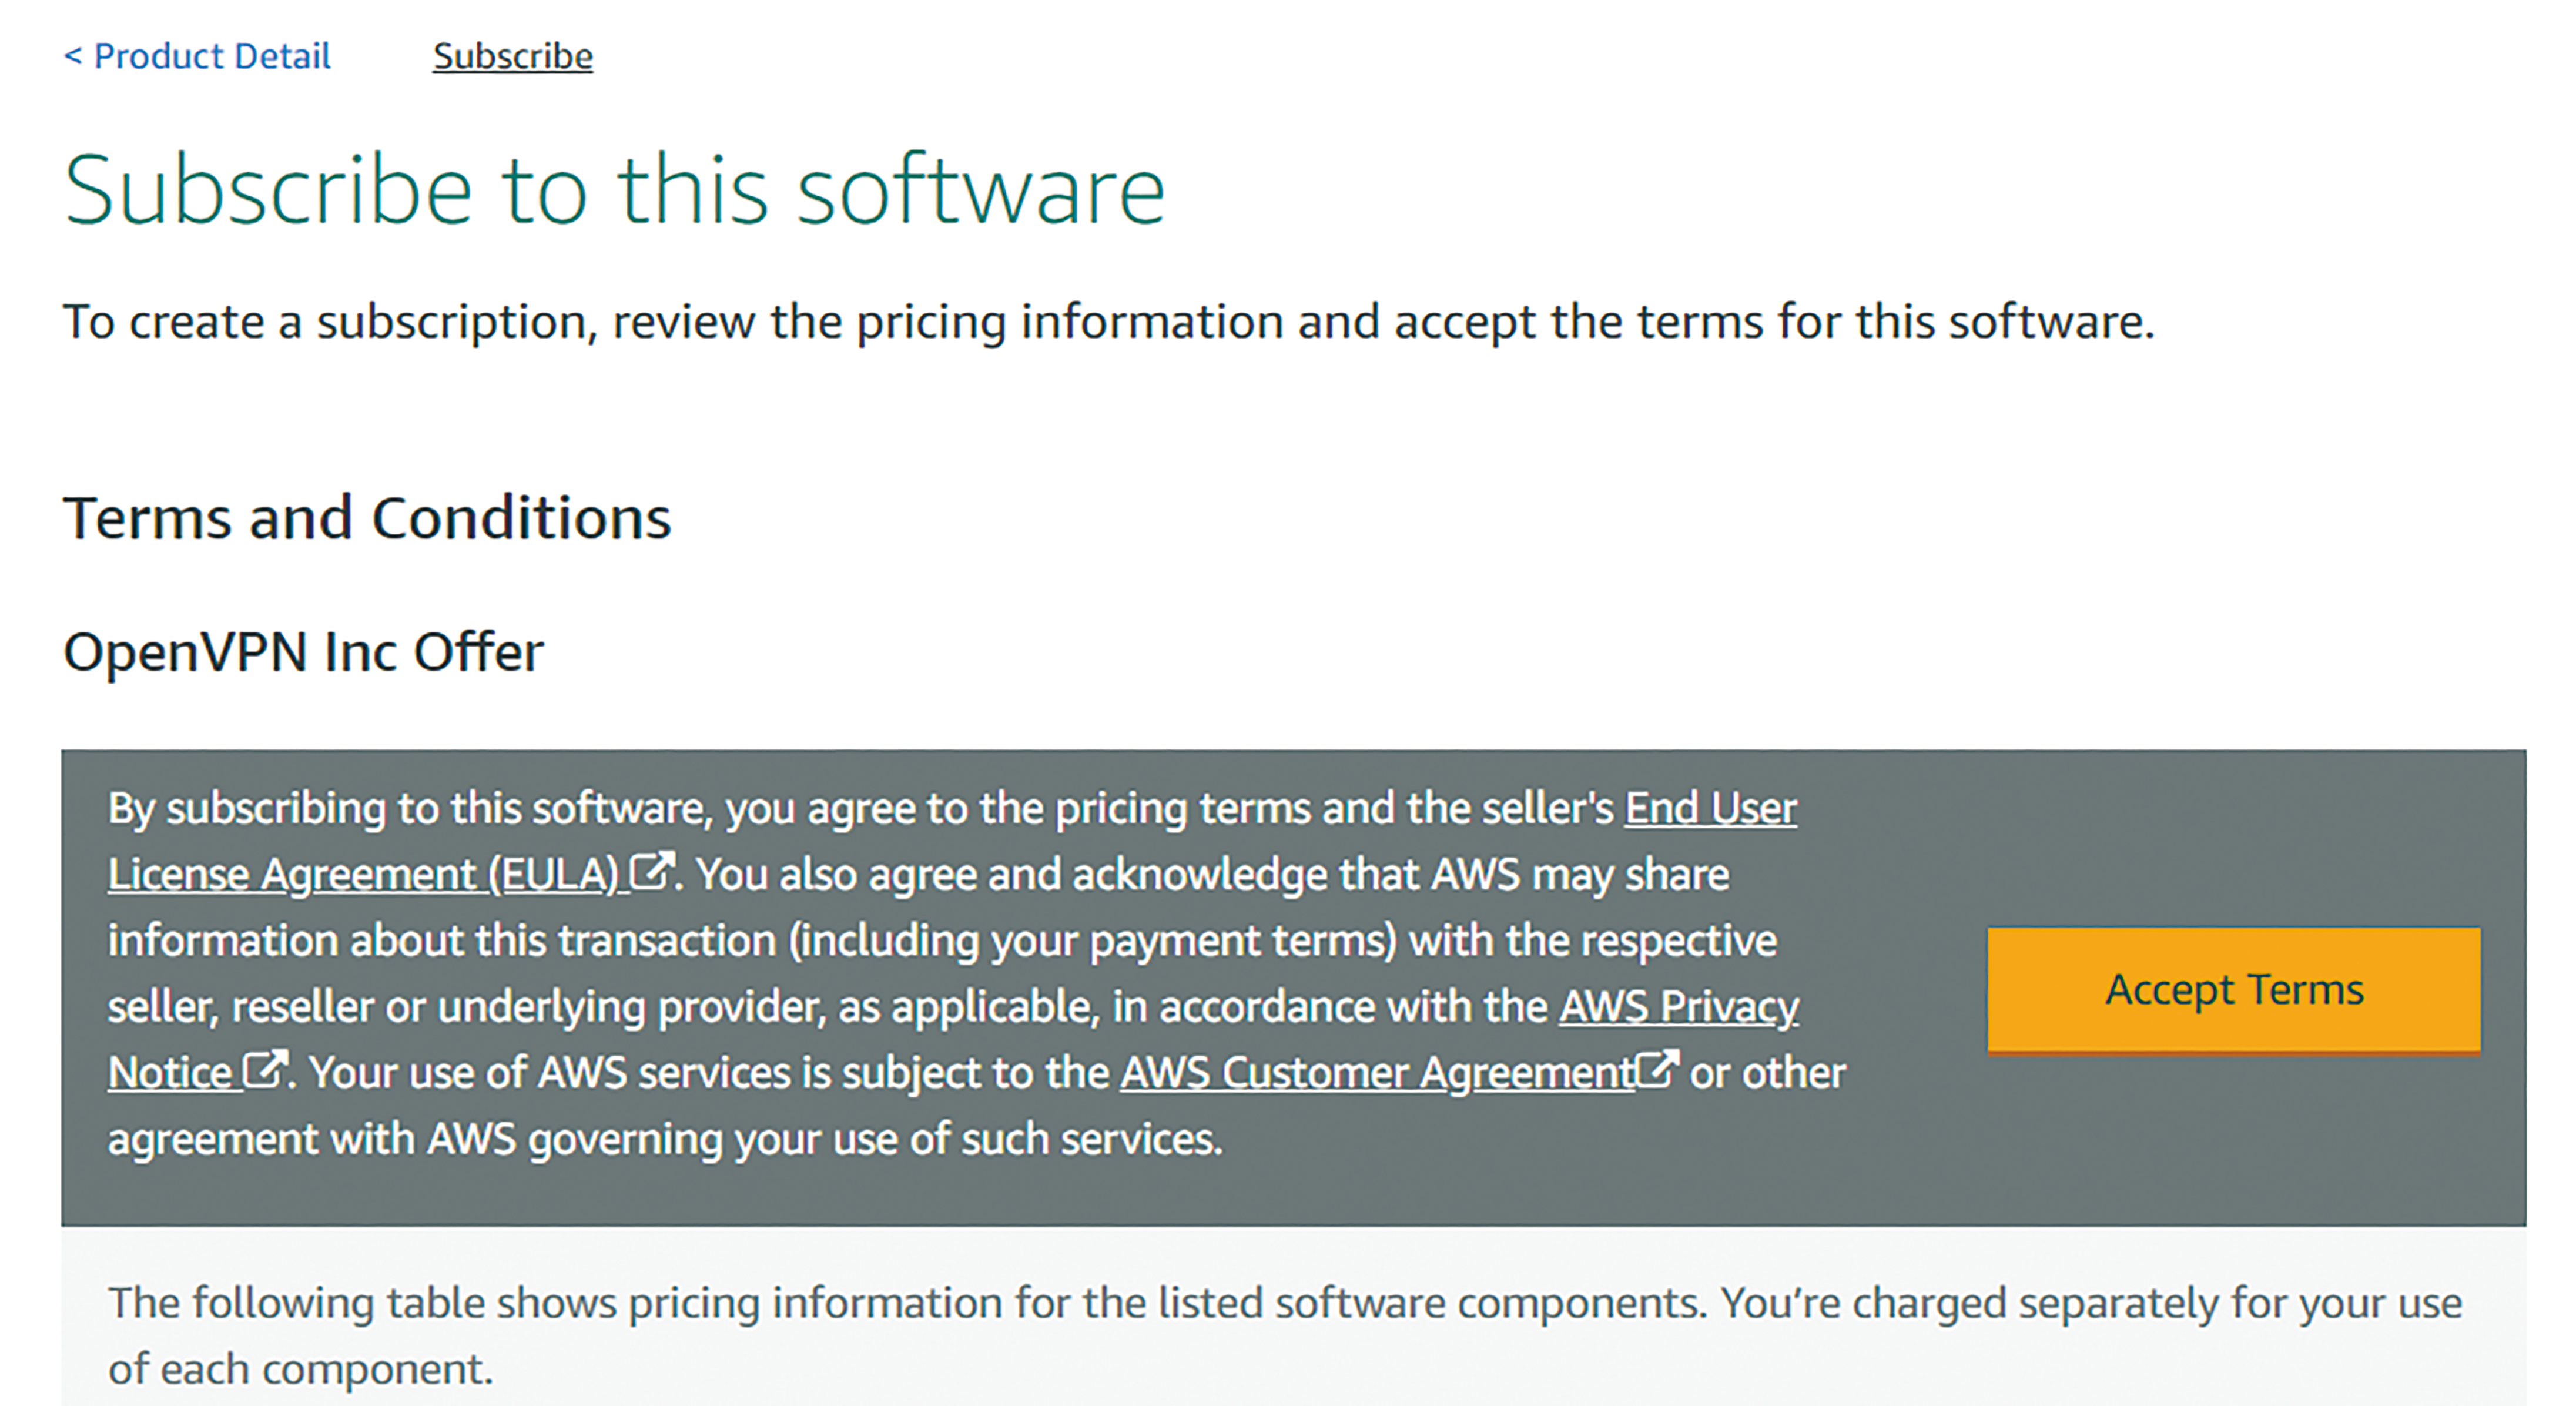
Task: Click the Subscribe to this software heading
Action: pyautogui.click(x=614, y=189)
